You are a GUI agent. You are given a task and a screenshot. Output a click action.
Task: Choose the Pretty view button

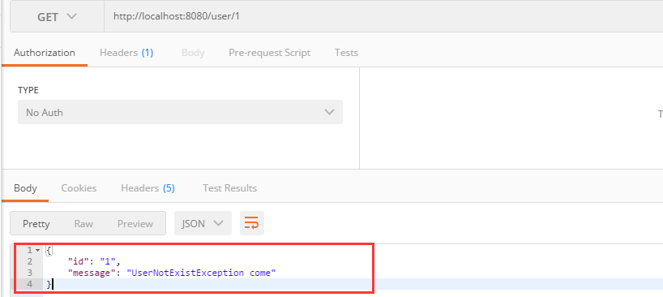tap(36, 223)
